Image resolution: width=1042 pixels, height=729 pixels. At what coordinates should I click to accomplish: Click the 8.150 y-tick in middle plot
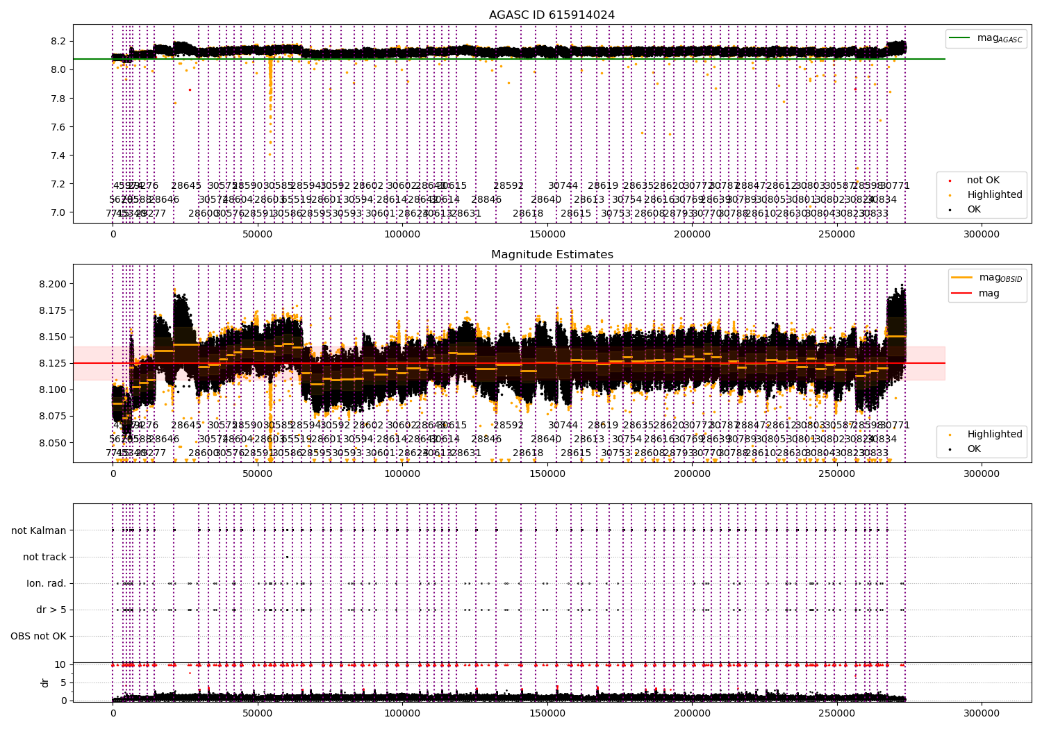click(53, 337)
